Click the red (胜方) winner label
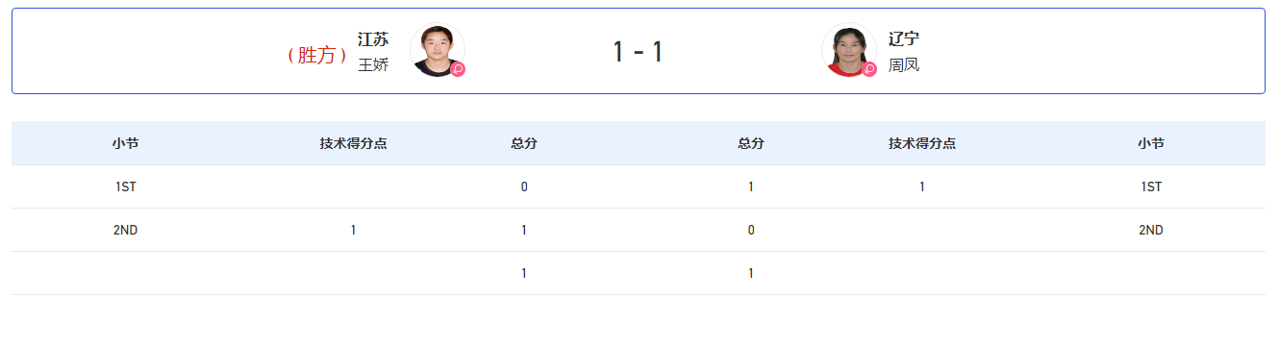Screen dimensions: 1280x347 pyautogui.click(x=316, y=56)
